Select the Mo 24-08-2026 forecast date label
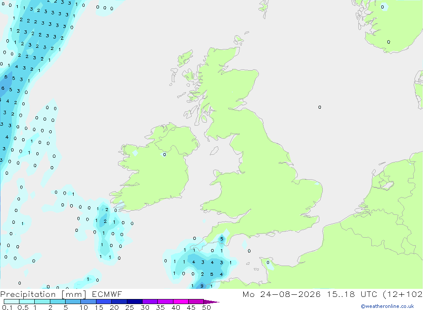 pos(281,294)
